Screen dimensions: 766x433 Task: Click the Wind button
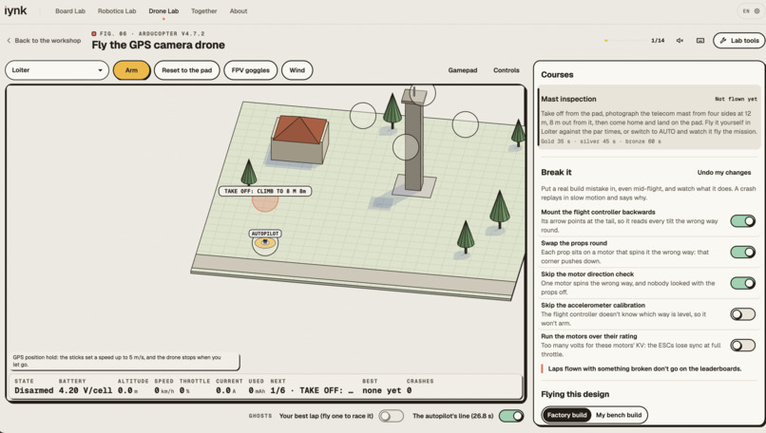point(297,70)
